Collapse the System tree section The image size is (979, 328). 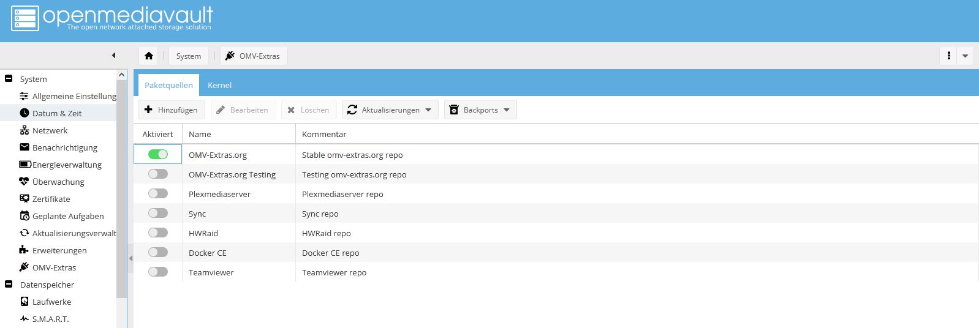[9, 78]
